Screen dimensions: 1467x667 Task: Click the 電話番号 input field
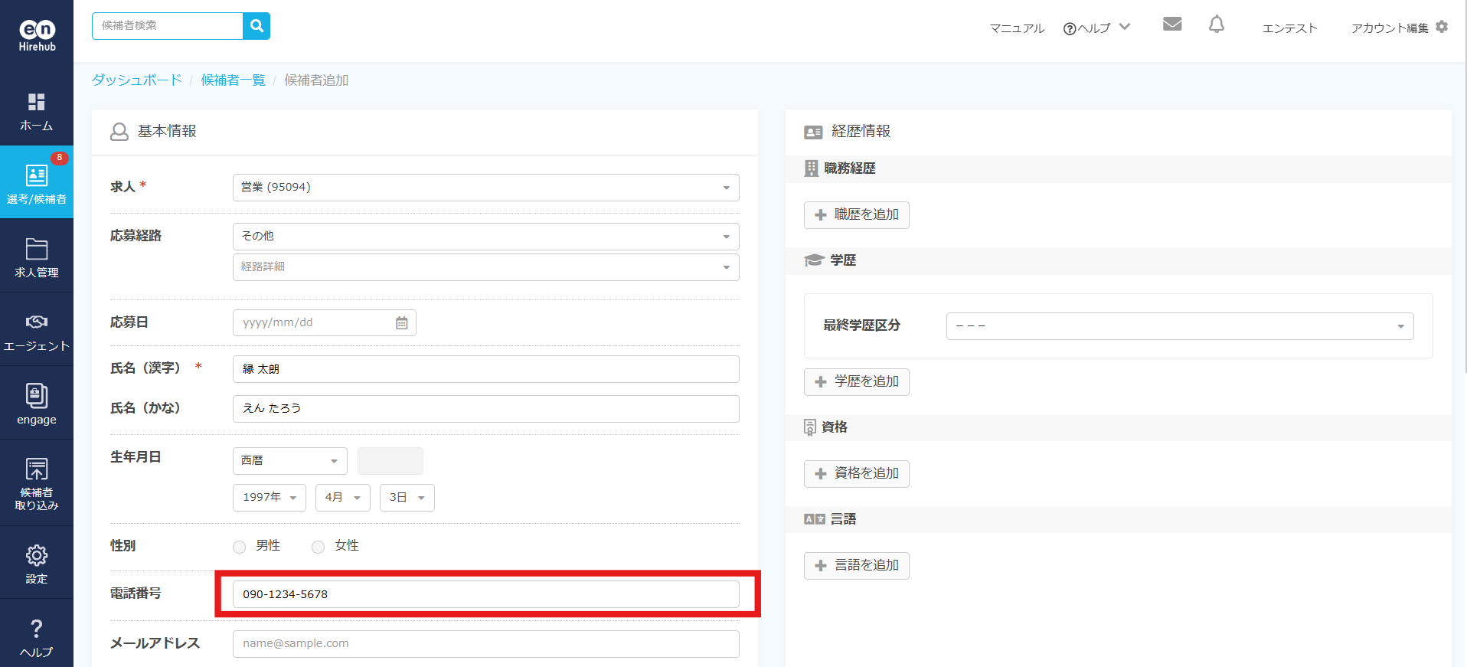[485, 594]
